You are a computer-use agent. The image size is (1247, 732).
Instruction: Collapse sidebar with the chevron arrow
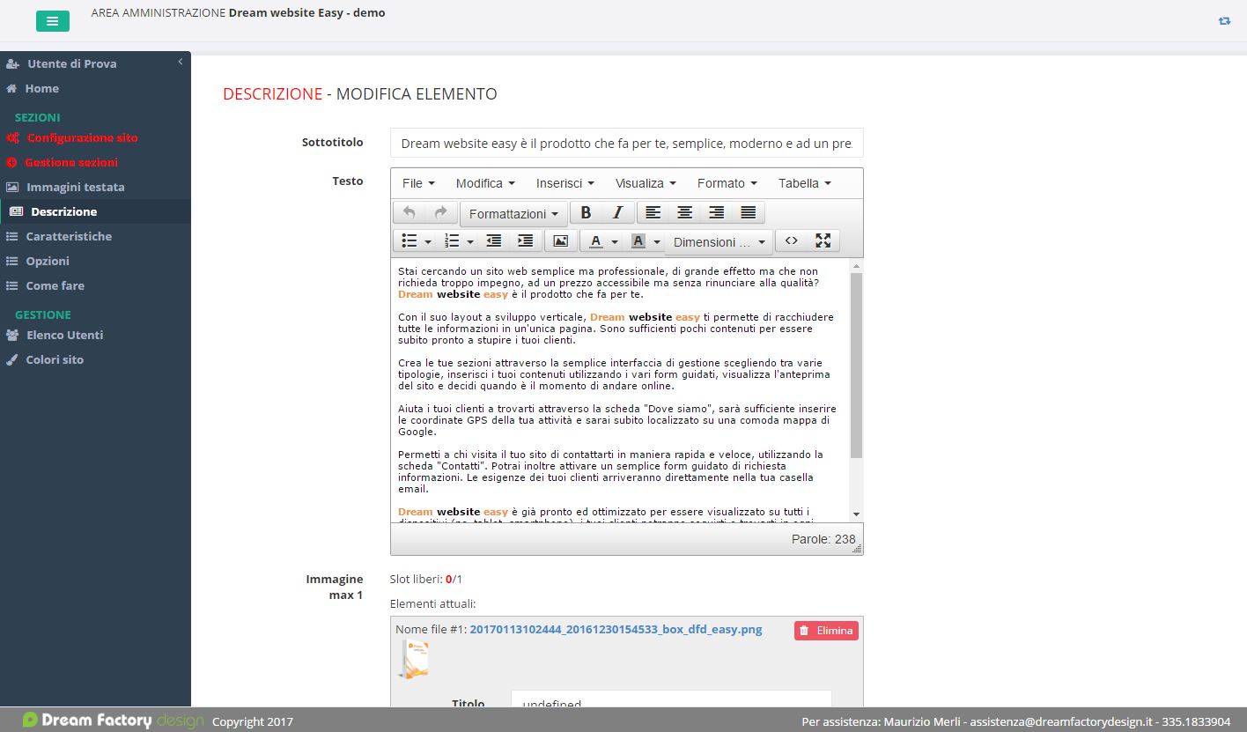point(180,62)
